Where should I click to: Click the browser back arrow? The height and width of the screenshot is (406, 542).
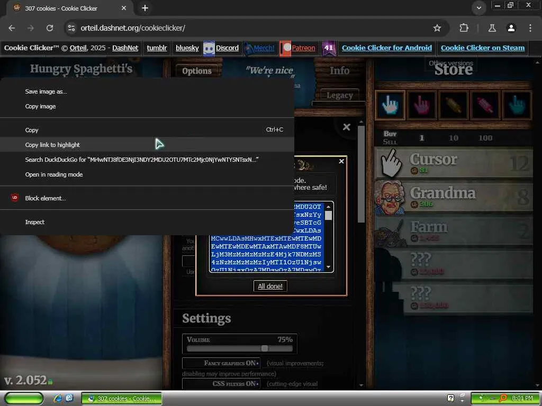pos(12,28)
